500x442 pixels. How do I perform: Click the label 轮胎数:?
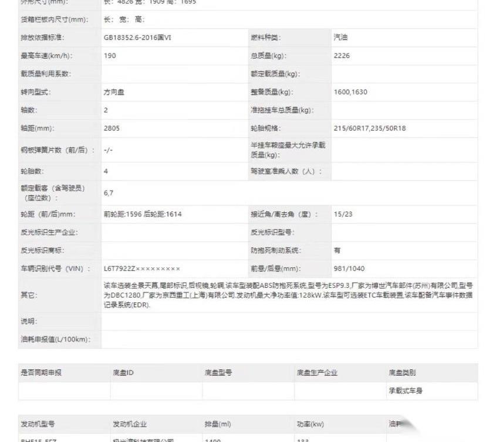coord(32,171)
